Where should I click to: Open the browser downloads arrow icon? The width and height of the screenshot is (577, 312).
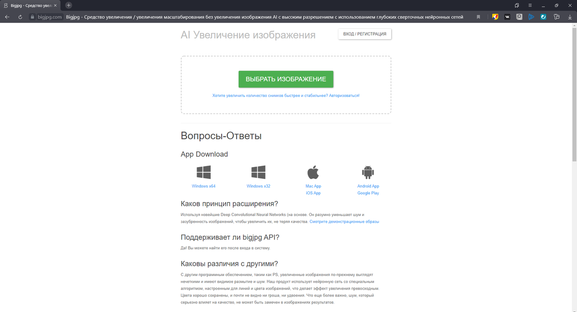tap(570, 17)
